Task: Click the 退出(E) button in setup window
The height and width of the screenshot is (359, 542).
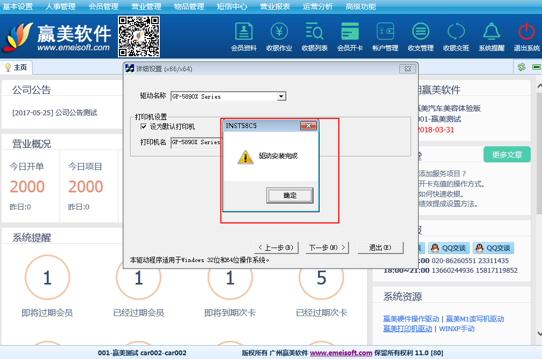Action: [x=380, y=248]
